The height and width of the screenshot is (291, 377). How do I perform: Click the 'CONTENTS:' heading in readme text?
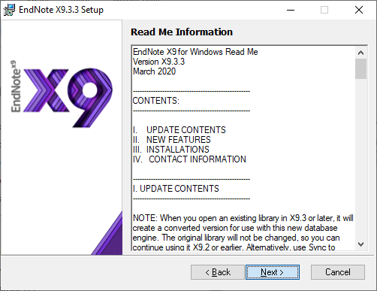156,101
